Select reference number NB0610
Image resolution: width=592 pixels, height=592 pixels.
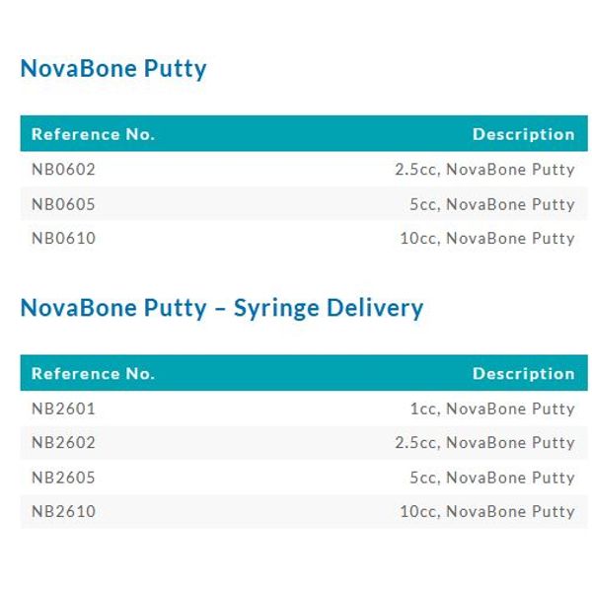(63, 238)
